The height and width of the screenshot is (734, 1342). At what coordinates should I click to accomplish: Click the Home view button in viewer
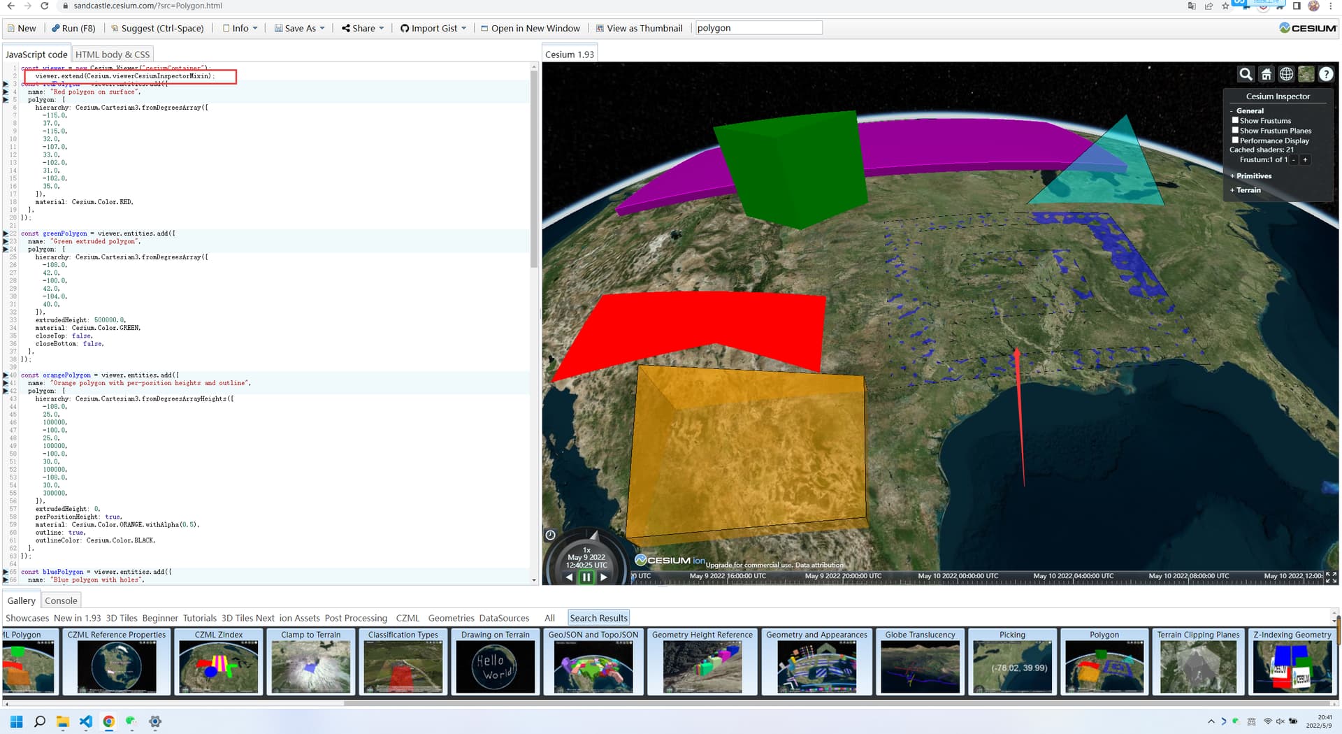(1266, 74)
